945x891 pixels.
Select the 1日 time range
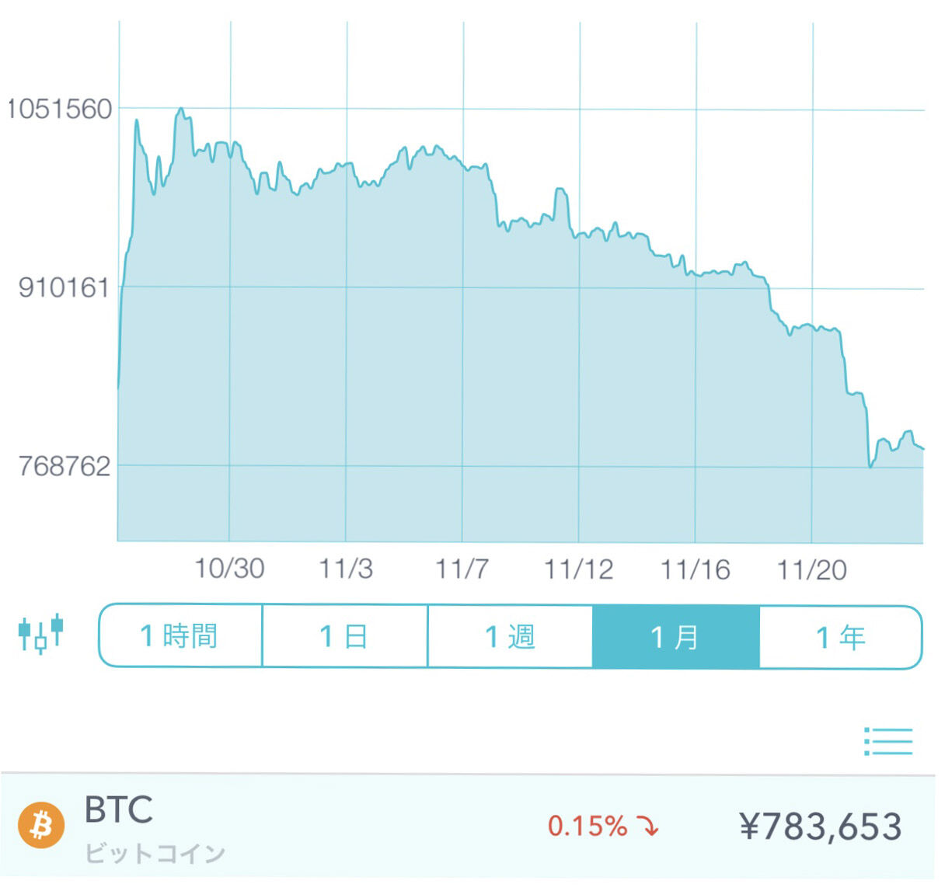point(345,636)
